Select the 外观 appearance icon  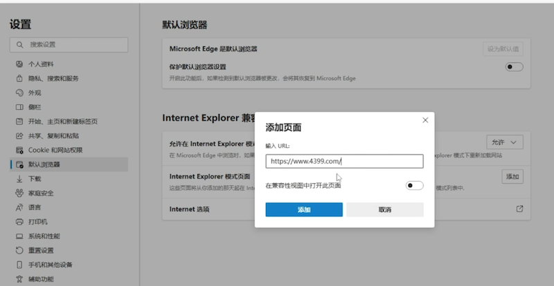[19, 93]
